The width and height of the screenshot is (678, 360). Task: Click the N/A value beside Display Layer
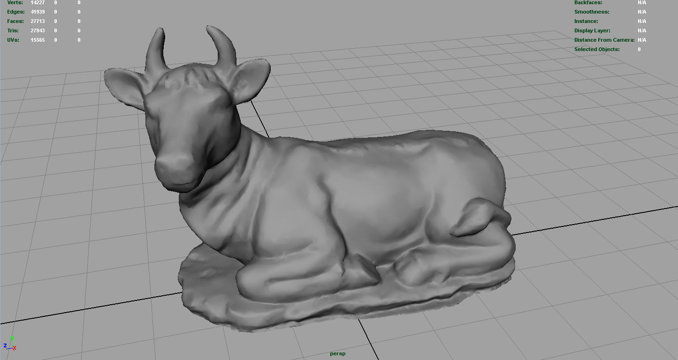coord(642,30)
